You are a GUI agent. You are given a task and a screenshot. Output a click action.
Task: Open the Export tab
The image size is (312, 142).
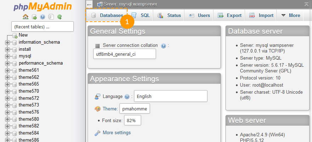coord(229,15)
